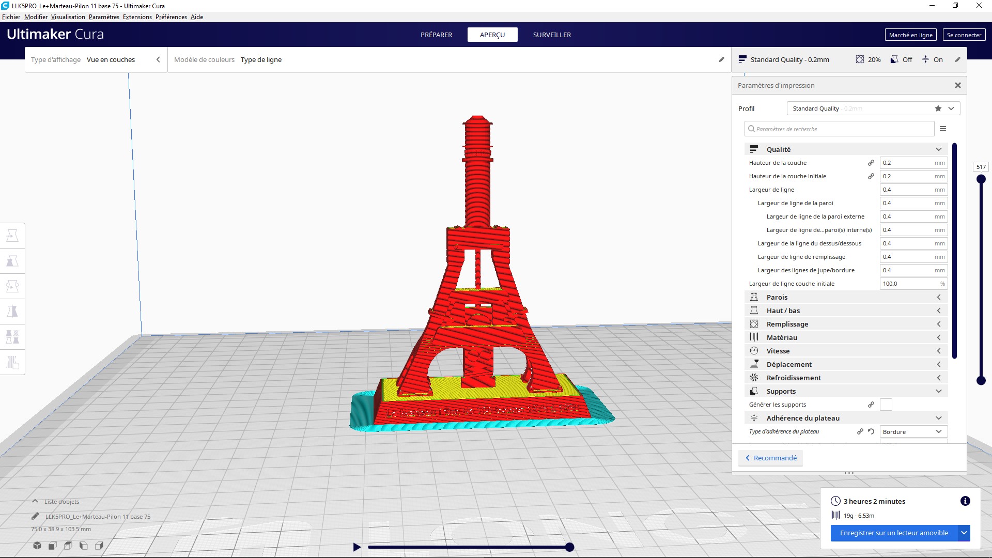992x558 pixels.
Task: Enable Générer les supports checkbox
Action: [886, 405]
